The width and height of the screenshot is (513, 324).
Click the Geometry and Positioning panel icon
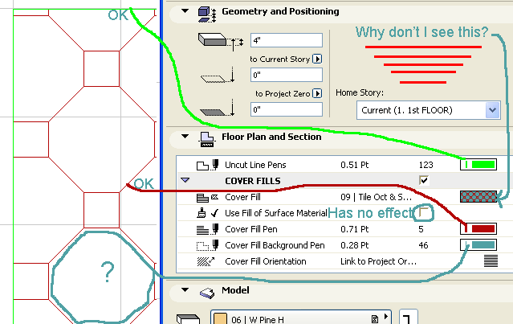pos(207,14)
